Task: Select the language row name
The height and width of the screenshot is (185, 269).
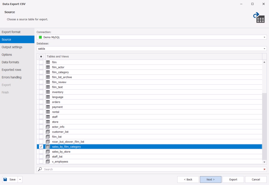Action: click(x=58, y=97)
